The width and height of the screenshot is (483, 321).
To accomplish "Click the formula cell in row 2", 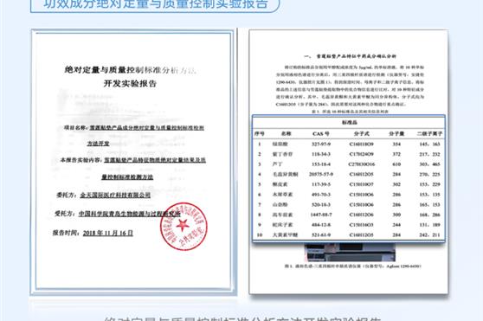I will click(x=362, y=154).
